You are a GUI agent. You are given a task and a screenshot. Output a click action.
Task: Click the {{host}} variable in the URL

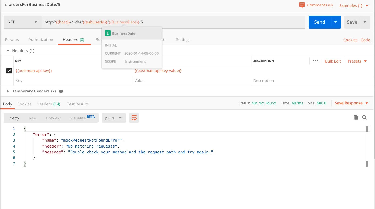[63, 22]
